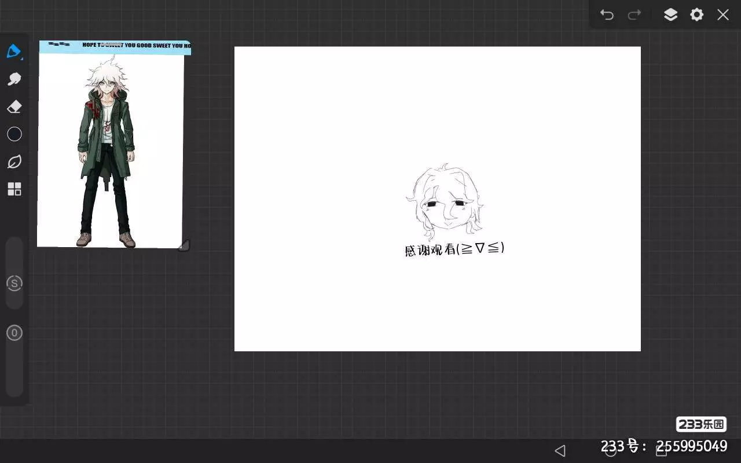
Task: Tap the brush size slider marked S
Action: [14, 283]
